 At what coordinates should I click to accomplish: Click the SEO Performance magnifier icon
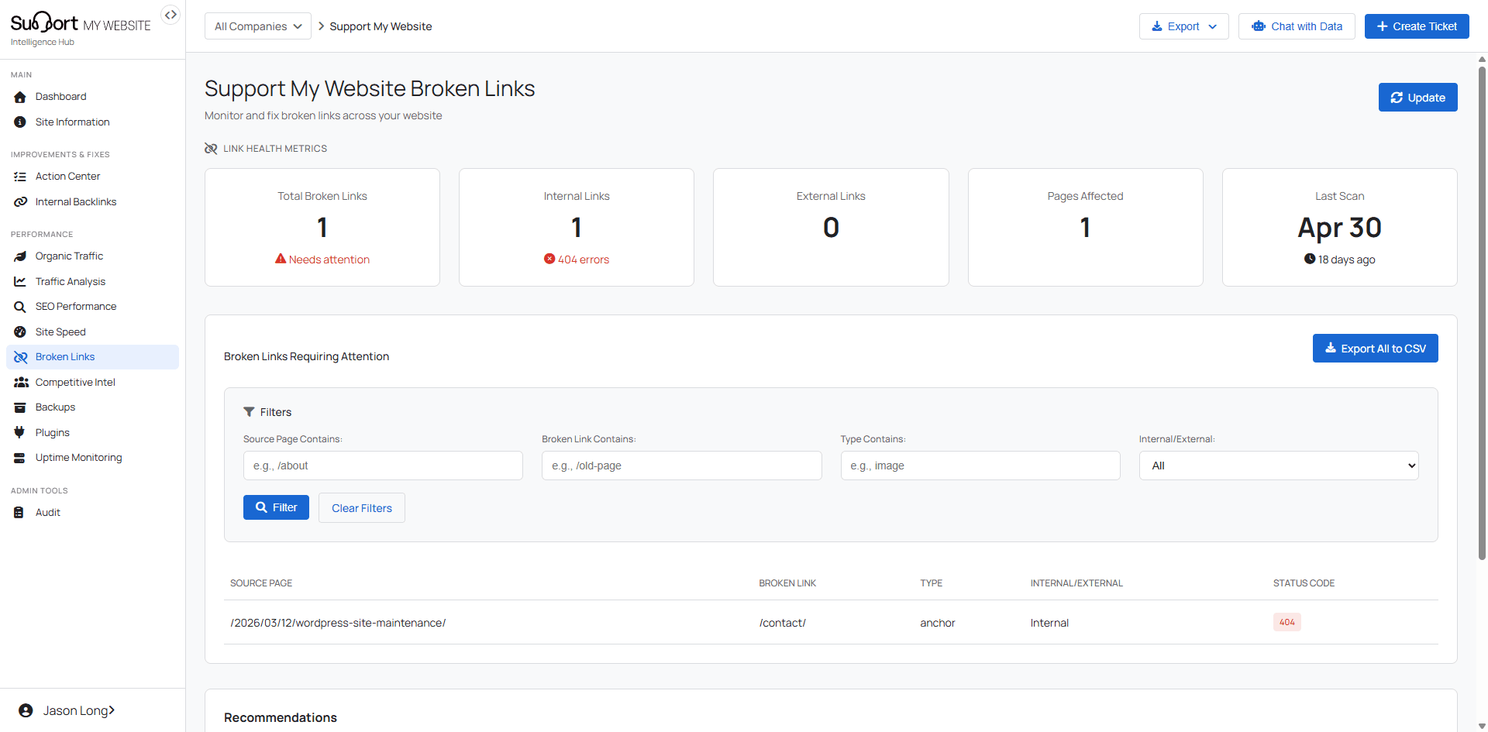pos(20,307)
